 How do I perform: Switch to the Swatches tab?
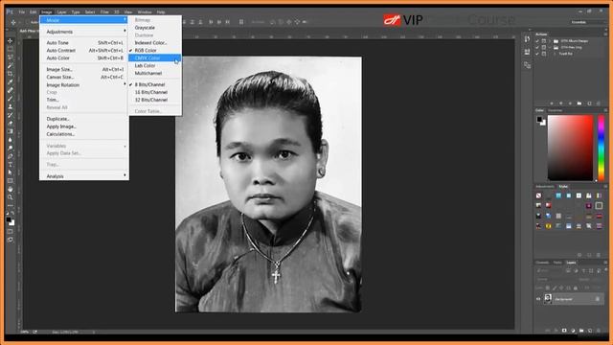(x=555, y=110)
